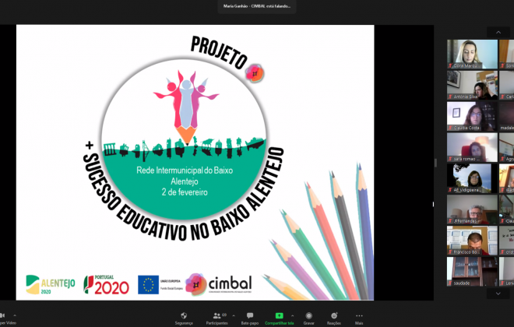Open the Mais options menu
This screenshot has width=514, height=327.
359,317
